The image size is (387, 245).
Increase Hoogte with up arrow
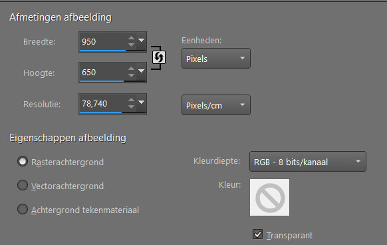pyautogui.click(x=131, y=69)
